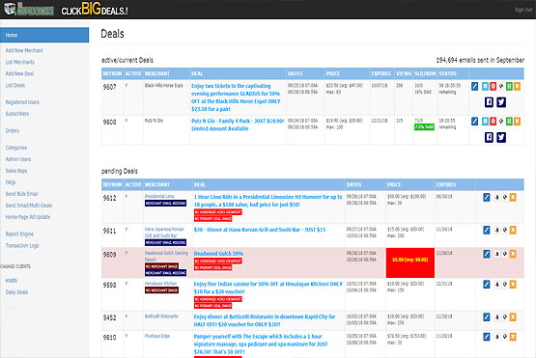Image resolution: width=536 pixels, height=358 pixels.
Task: Edit pending deal 9611 with pencil icon
Action: [487, 231]
